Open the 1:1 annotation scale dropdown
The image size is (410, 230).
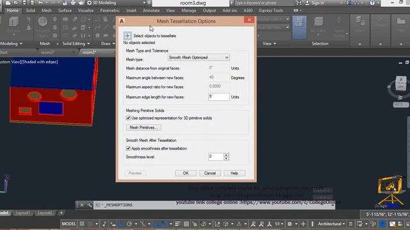click(279, 224)
